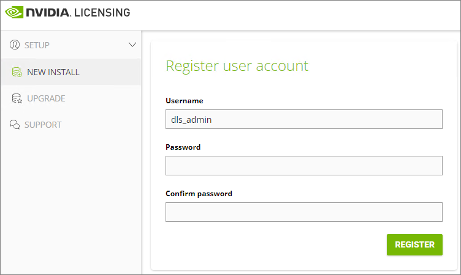Click the NVIDIA eye logo icon
The width and height of the screenshot is (461, 275).
tap(13, 12)
